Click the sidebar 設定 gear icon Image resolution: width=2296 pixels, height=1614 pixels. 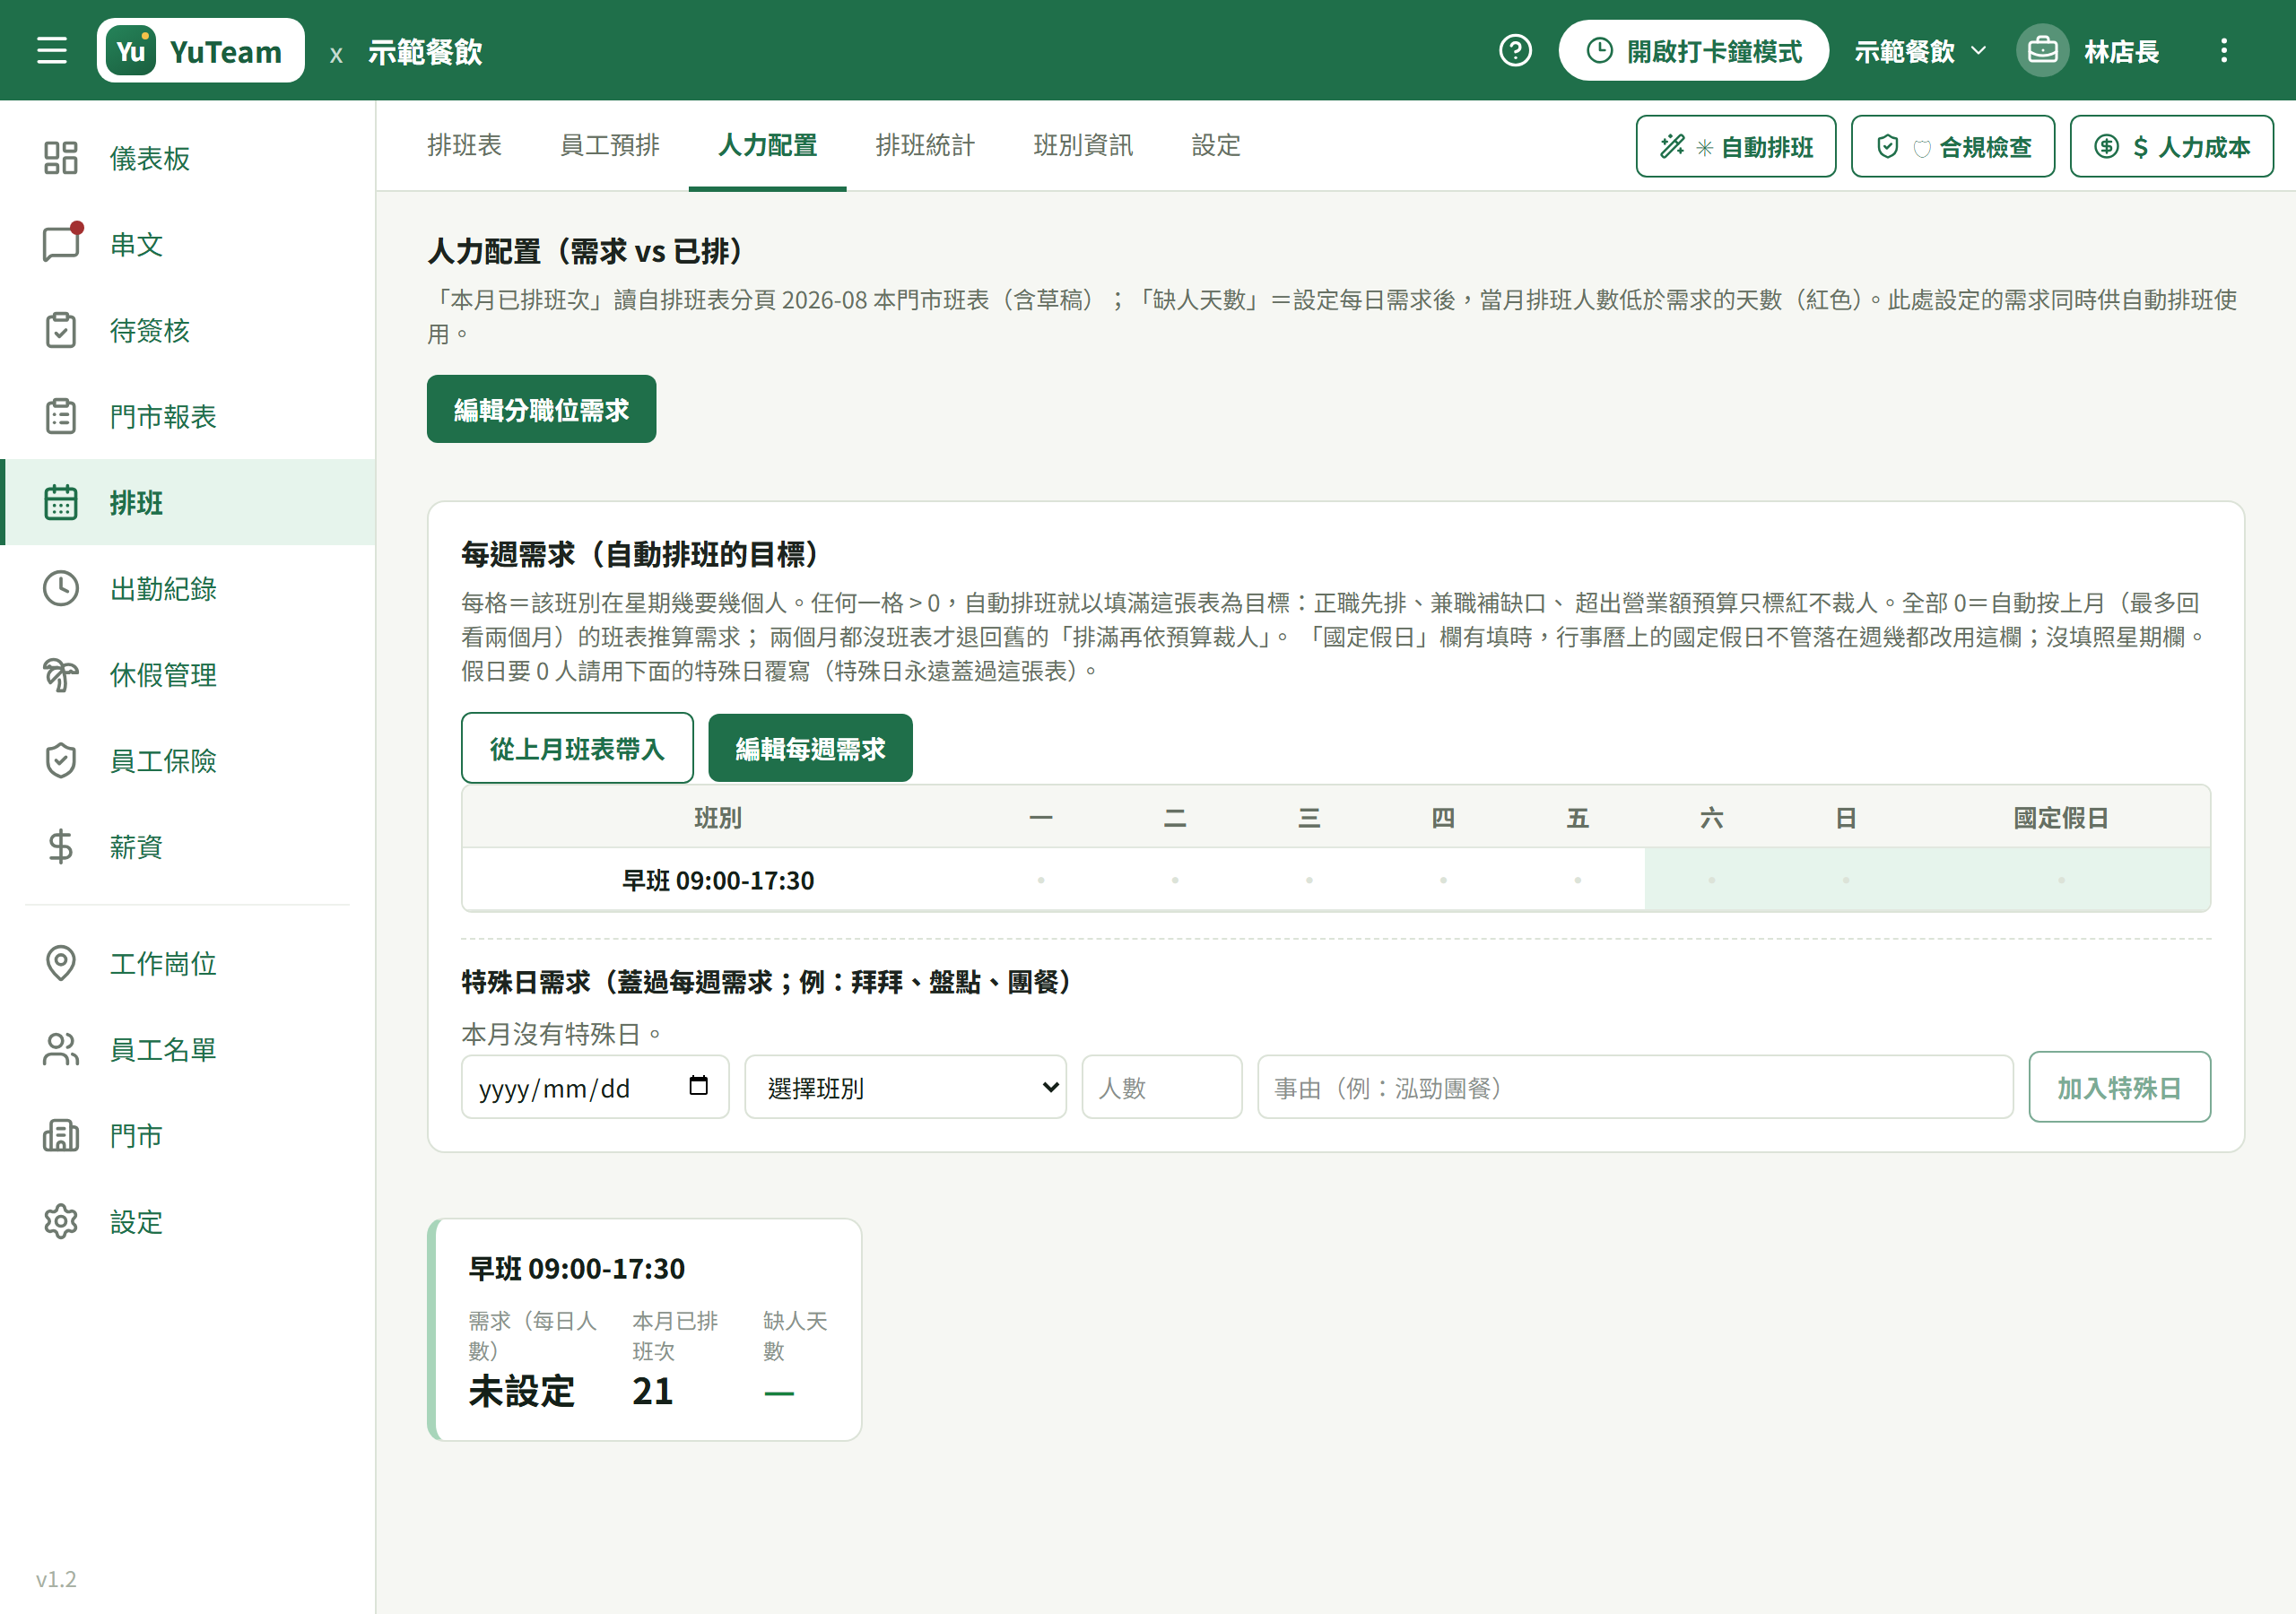(x=61, y=1221)
